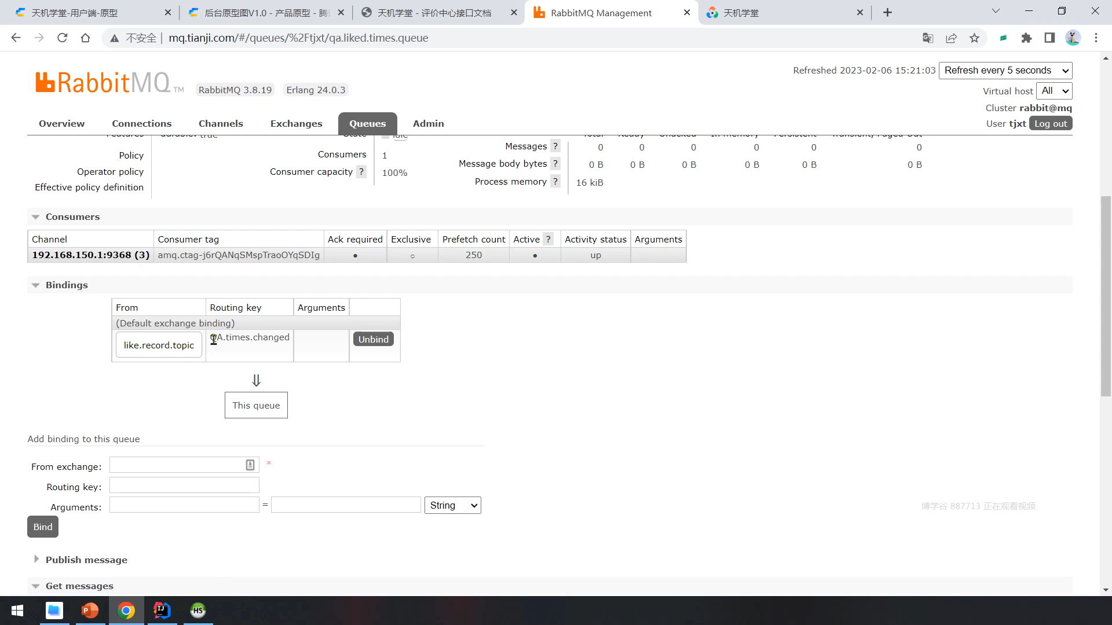1112x625 pixels.
Task: Click the Routing key input field
Action: (184, 486)
